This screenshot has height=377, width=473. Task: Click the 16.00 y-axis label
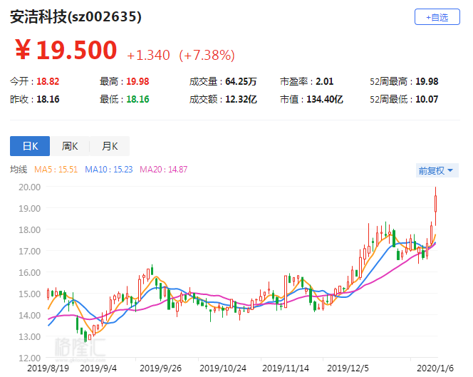(x=30, y=272)
